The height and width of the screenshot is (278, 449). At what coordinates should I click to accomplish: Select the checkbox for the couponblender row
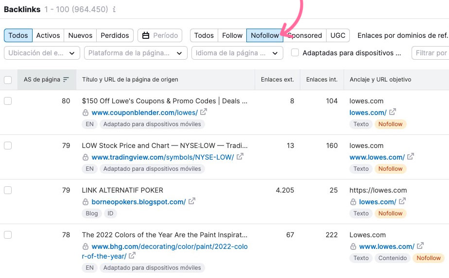(x=8, y=101)
